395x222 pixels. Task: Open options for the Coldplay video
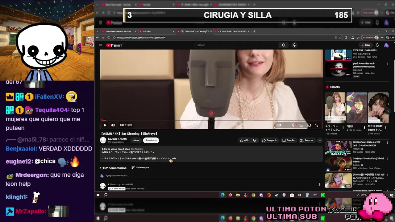387,159
